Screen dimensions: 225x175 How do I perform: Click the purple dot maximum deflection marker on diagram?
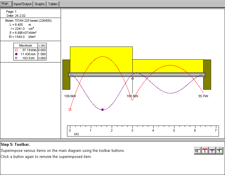[102, 110]
